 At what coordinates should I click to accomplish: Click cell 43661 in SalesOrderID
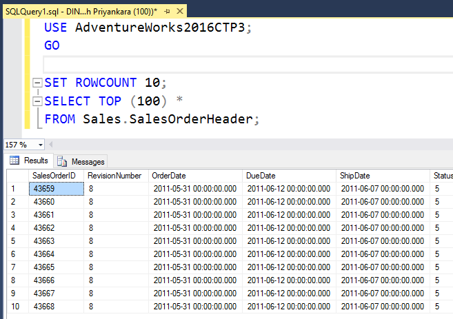(57, 215)
